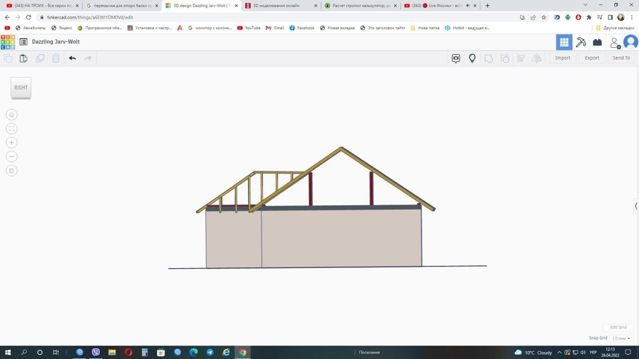Toggle the Show all lightbulb icon
Image resolution: width=639 pixels, height=359 pixels.
[472, 58]
